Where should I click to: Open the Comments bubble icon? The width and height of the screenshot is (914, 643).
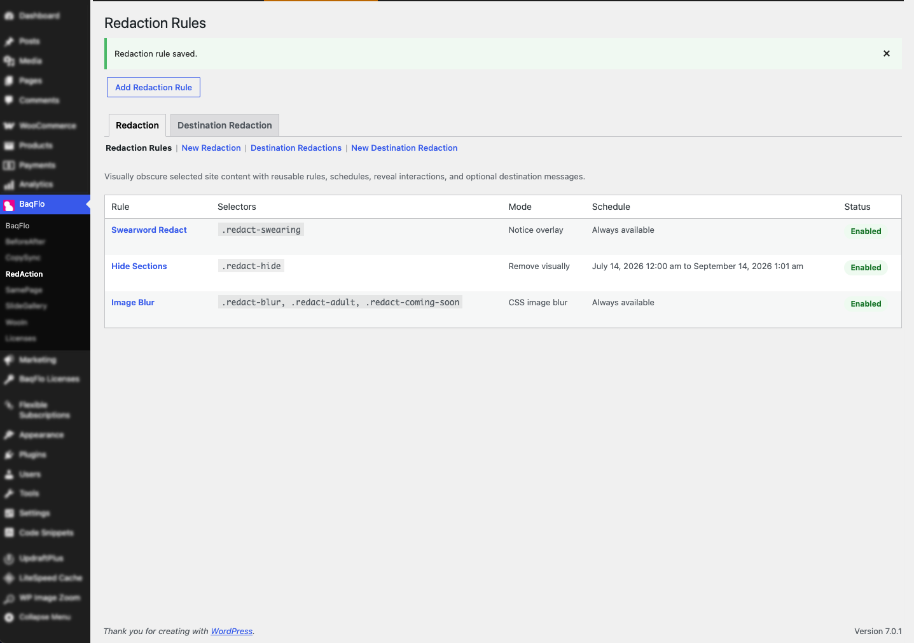[x=9, y=100]
